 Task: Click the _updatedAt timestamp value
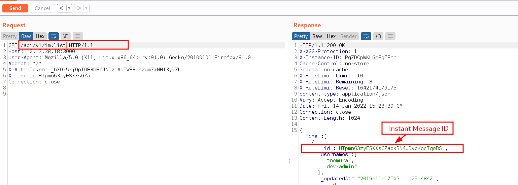coord(396,179)
